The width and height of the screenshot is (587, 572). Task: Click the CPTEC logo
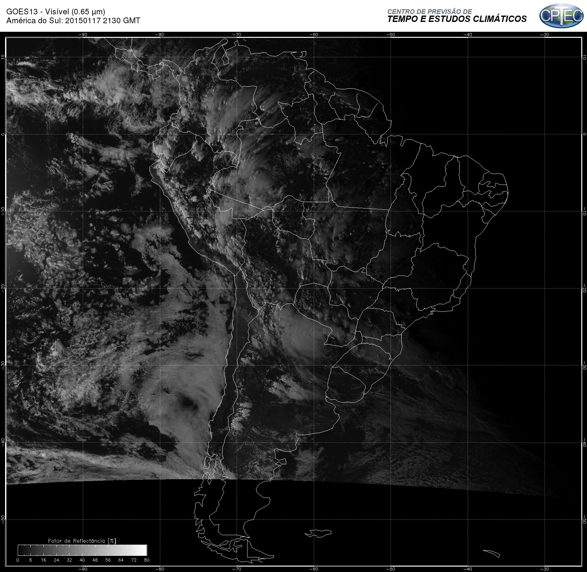[x=561, y=16]
